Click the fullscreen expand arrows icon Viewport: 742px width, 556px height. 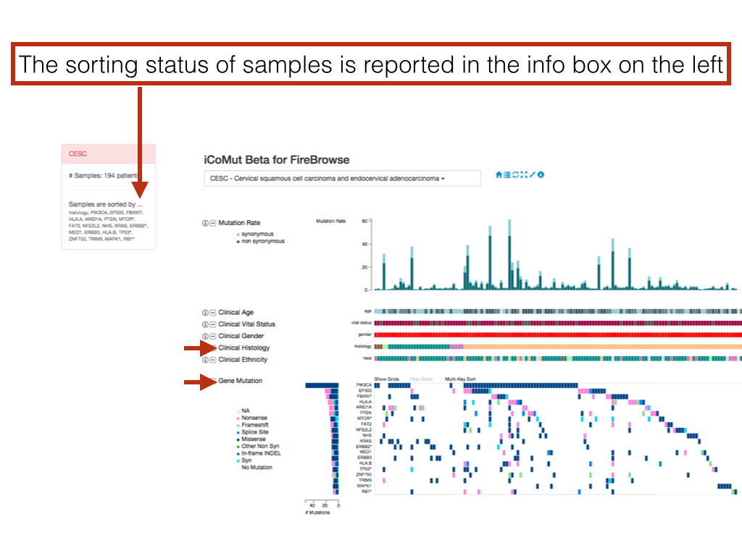[523, 174]
